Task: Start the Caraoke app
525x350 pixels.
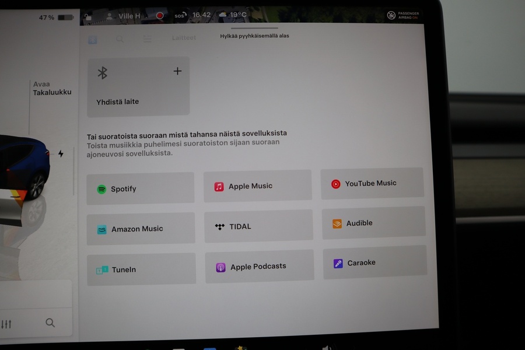Action: pyautogui.click(x=374, y=262)
